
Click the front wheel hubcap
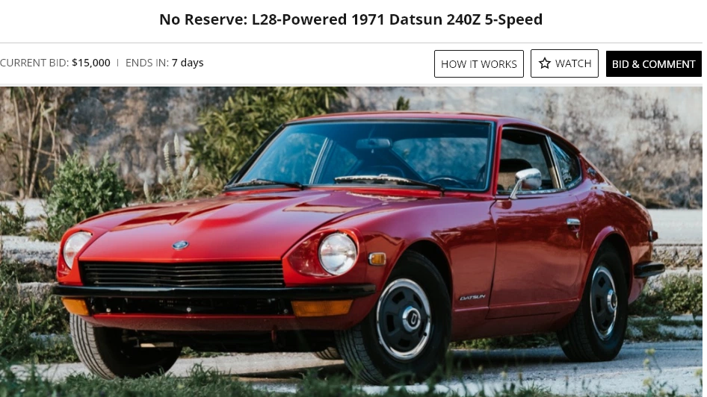[x=404, y=319]
